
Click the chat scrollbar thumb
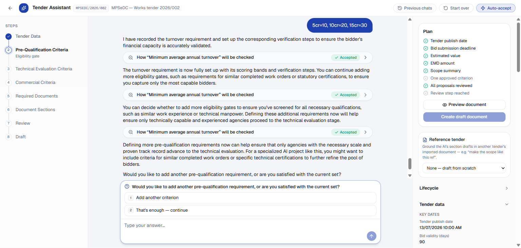(x=410, y=164)
